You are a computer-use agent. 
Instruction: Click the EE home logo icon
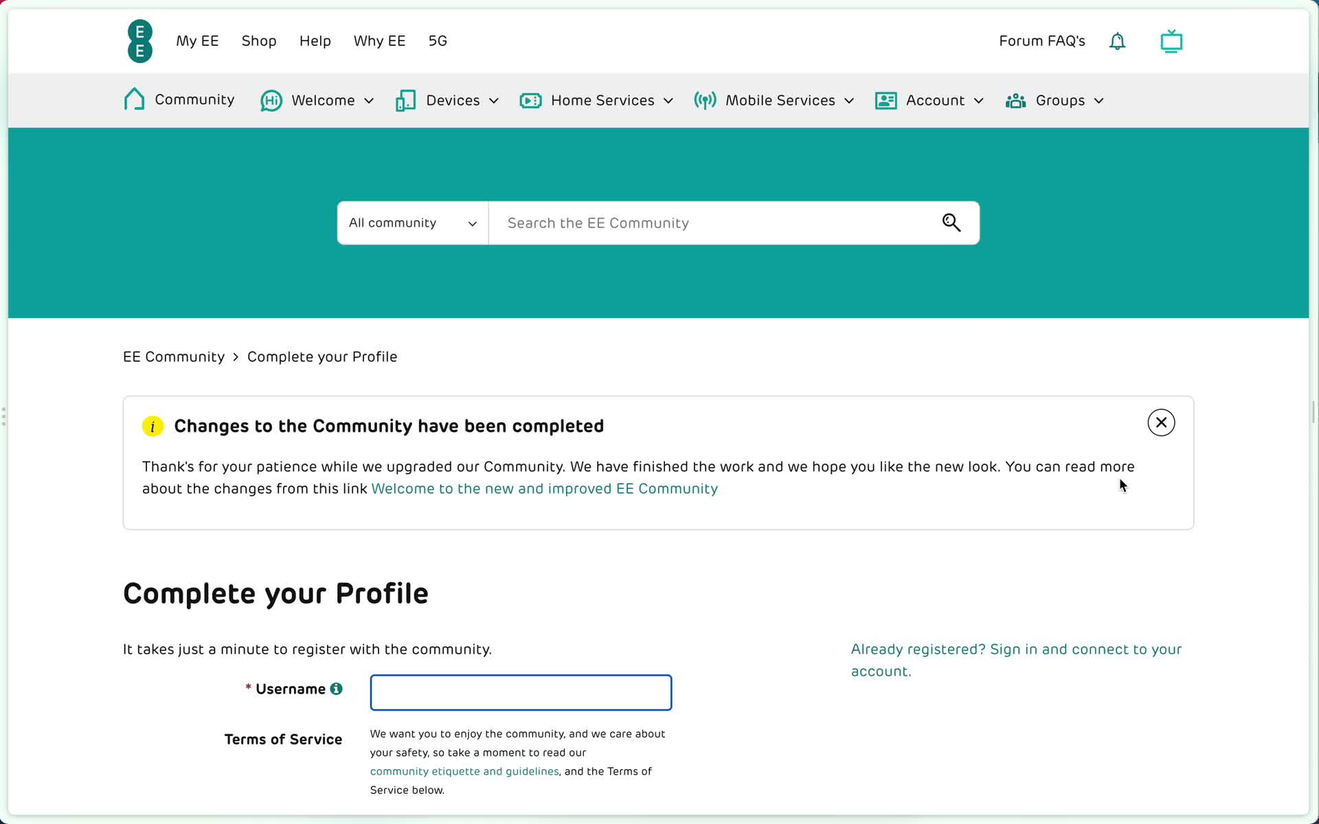coord(141,41)
